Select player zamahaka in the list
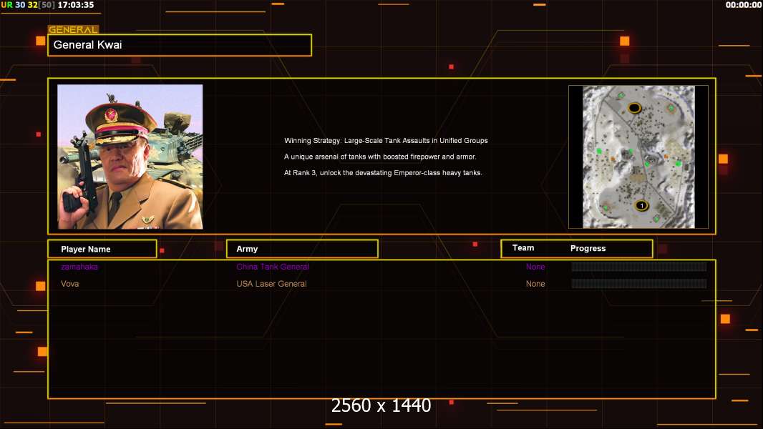Image resolution: width=763 pixels, height=429 pixels. 79,267
